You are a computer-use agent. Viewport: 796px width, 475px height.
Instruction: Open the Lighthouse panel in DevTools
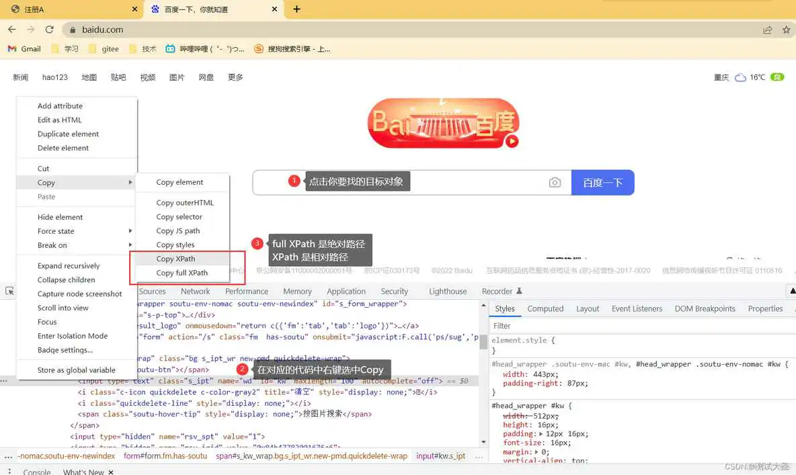448,291
